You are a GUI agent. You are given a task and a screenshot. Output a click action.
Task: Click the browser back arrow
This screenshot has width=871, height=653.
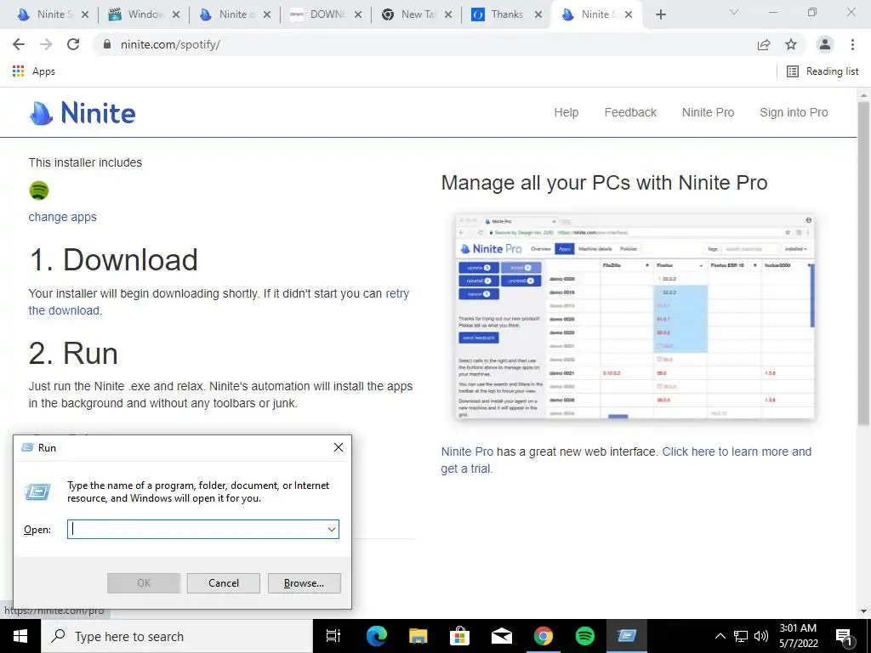[19, 44]
